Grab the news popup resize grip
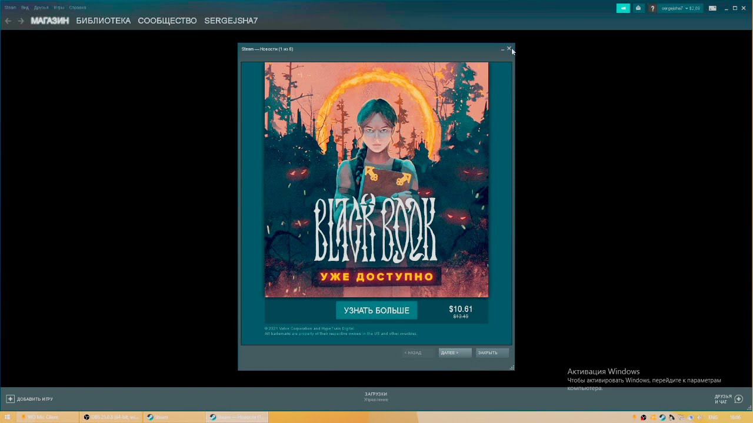Screen dimensions: 753x423 pyautogui.click(x=512, y=368)
